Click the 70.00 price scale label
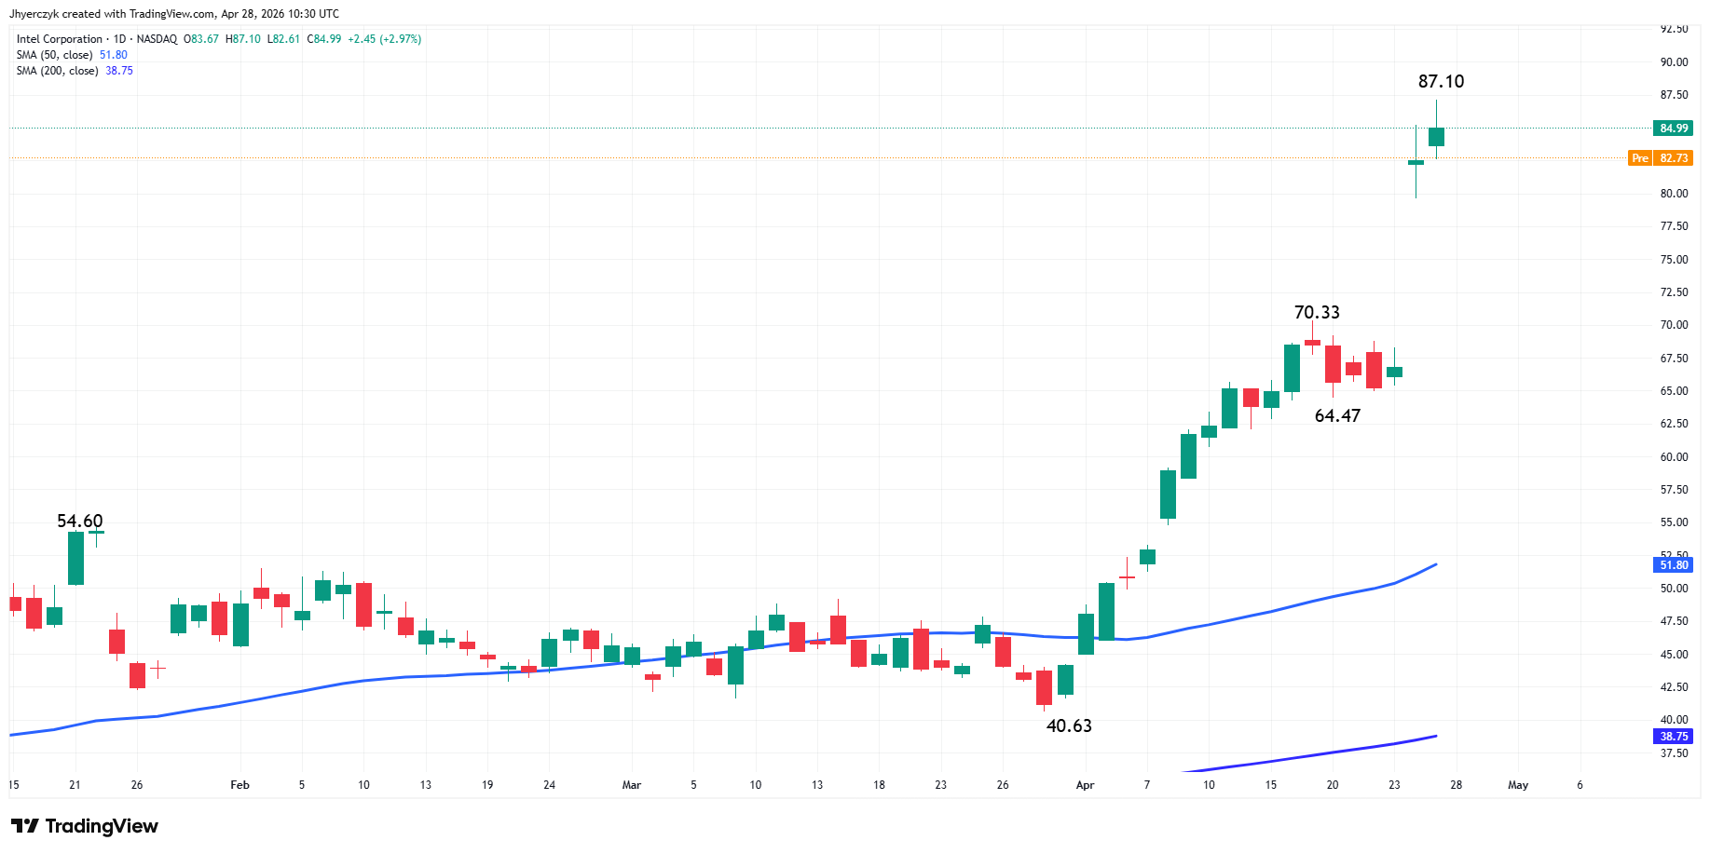The height and width of the screenshot is (854, 1710). (1674, 325)
